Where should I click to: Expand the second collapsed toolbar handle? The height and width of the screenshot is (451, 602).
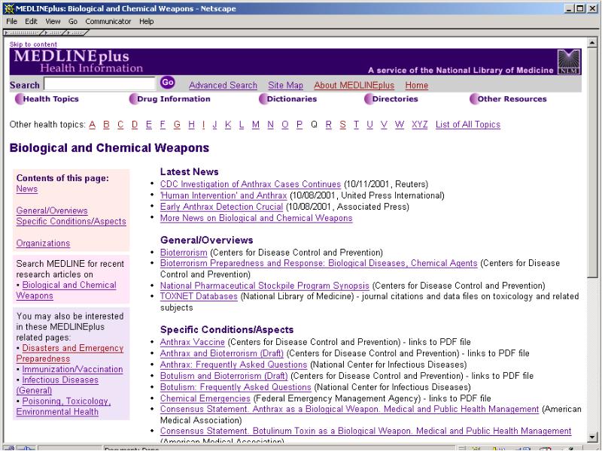click(x=55, y=32)
